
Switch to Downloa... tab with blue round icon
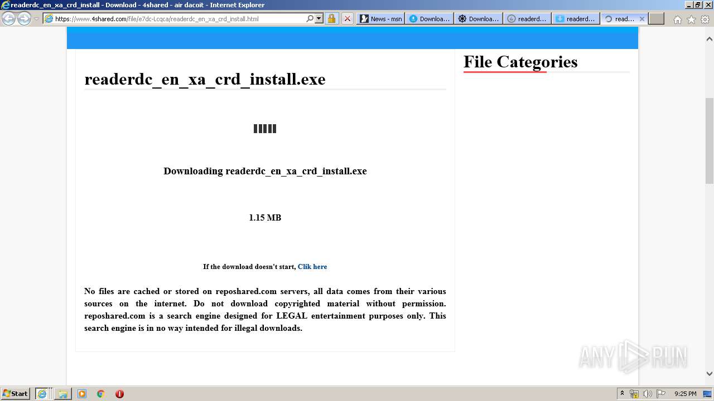coord(429,18)
